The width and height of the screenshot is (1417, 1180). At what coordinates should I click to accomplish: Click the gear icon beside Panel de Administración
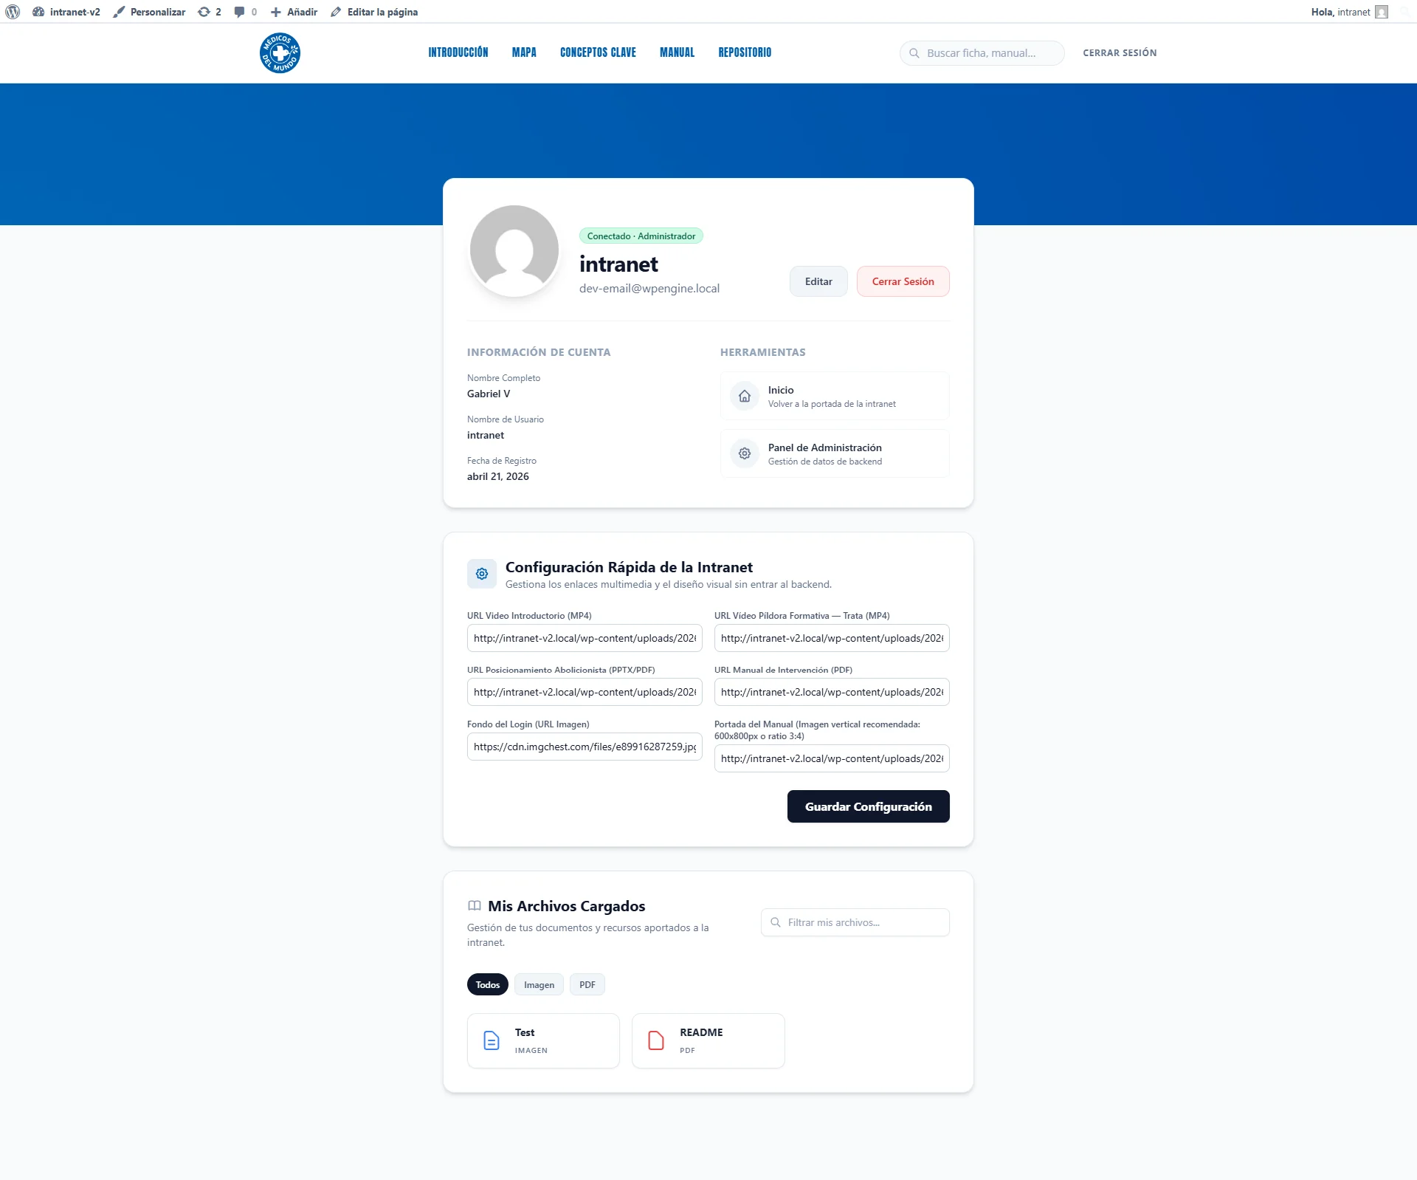click(745, 453)
